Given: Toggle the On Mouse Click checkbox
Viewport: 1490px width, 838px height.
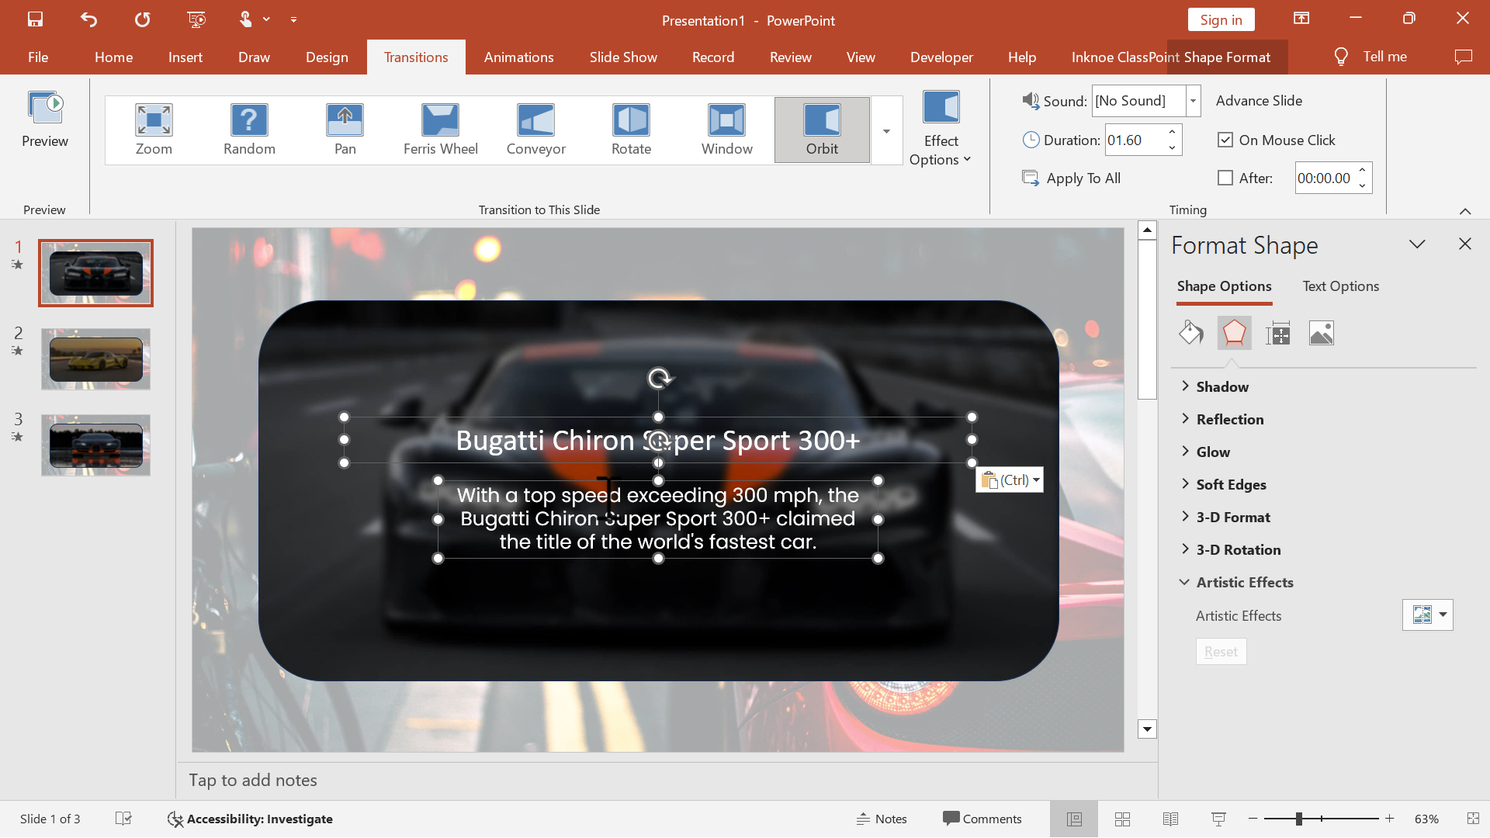Looking at the screenshot, I should click(x=1225, y=139).
